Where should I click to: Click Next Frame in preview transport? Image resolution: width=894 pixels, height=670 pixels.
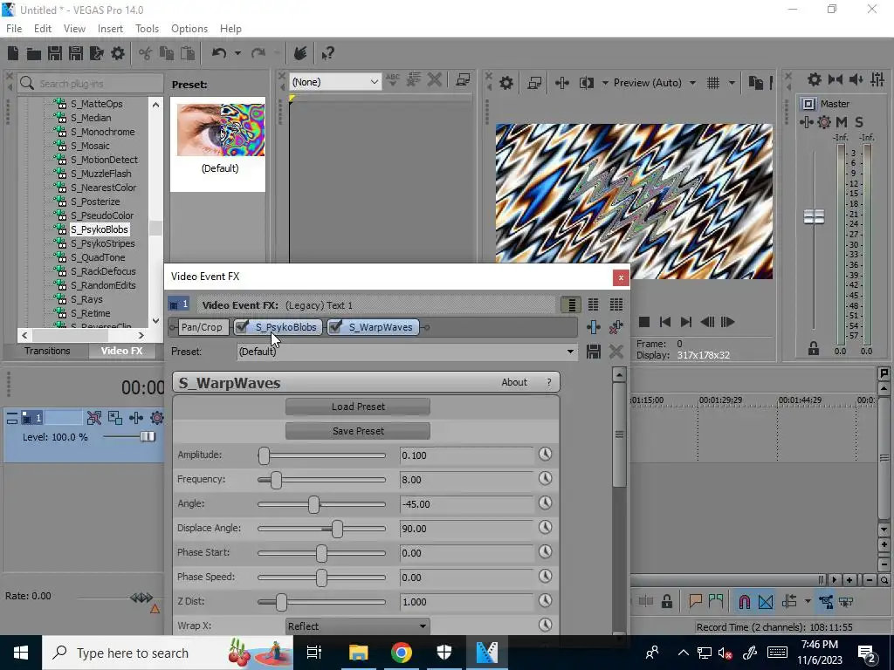click(728, 322)
